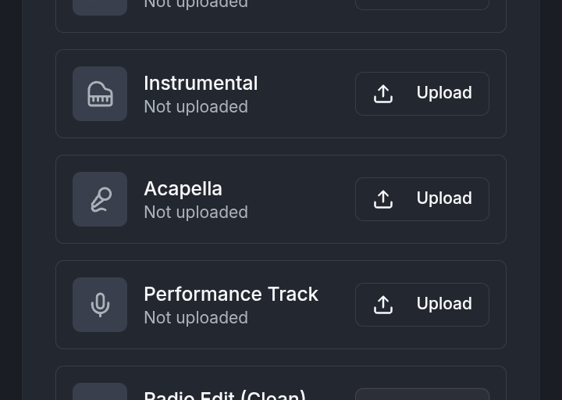This screenshot has height=400, width=562.
Task: Click the Not uploaded status under Instrumental
Action: point(196,106)
